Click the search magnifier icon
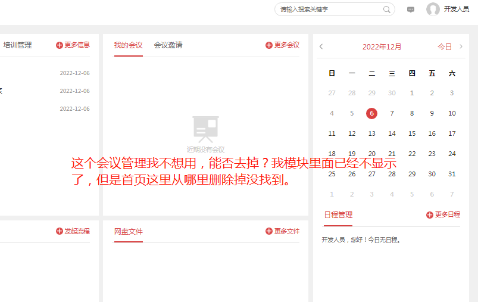Screen dimensions: 478x302 386,10
